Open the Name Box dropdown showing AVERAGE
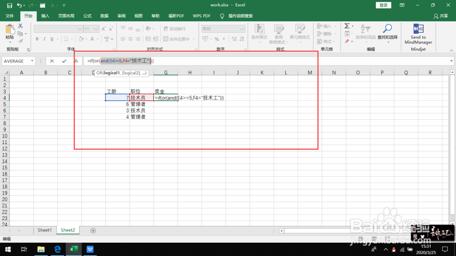Screen dimensions: 456x256 pos(32,61)
